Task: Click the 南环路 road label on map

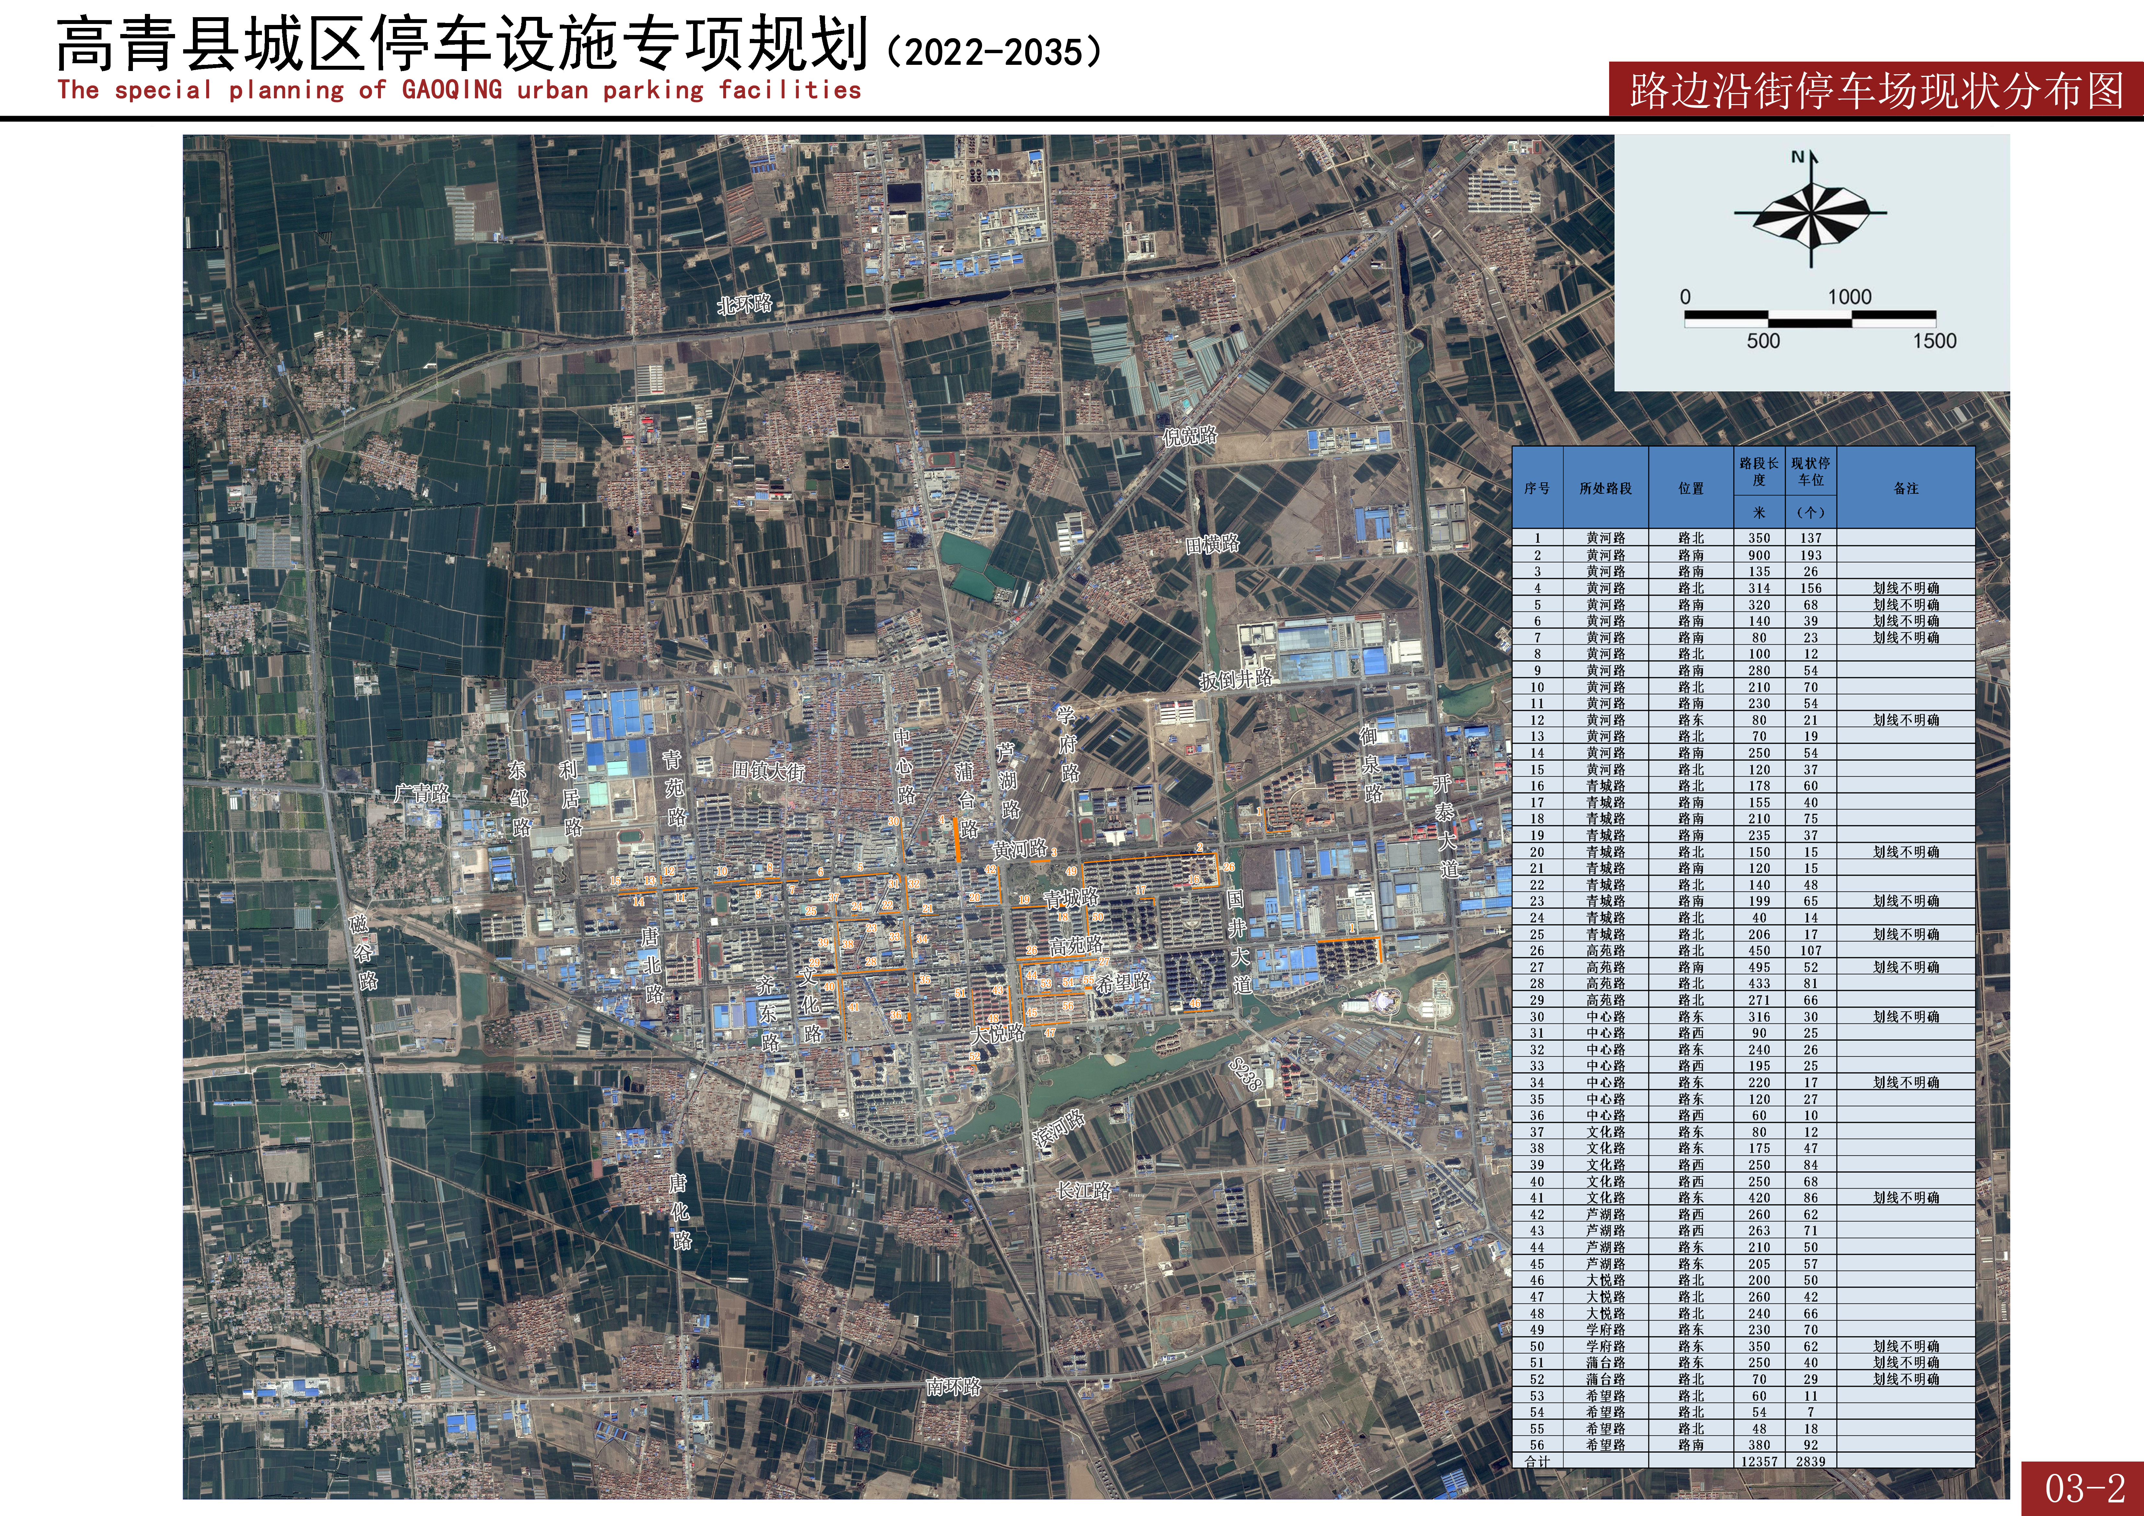Action: (953, 1387)
